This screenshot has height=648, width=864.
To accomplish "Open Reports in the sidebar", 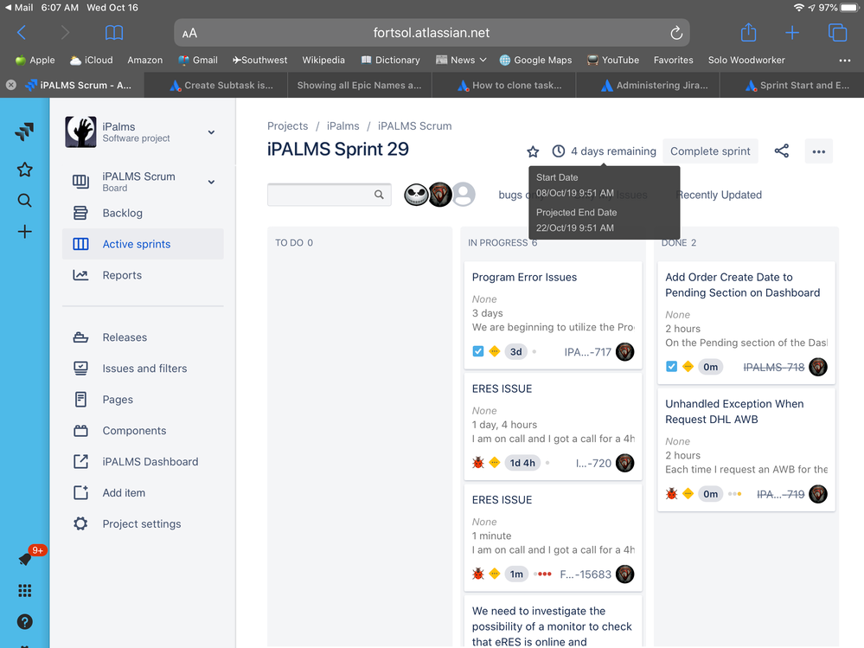I will coord(143,275).
